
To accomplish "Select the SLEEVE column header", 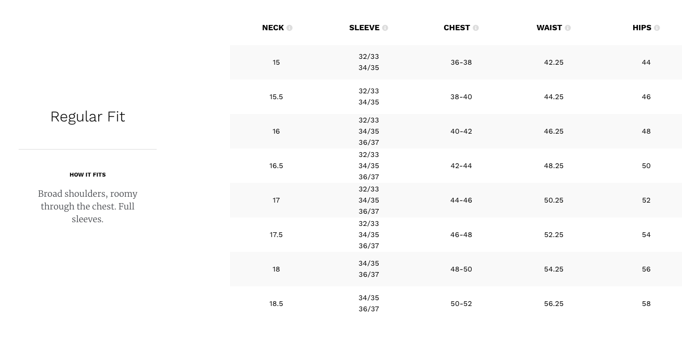I will [x=364, y=28].
